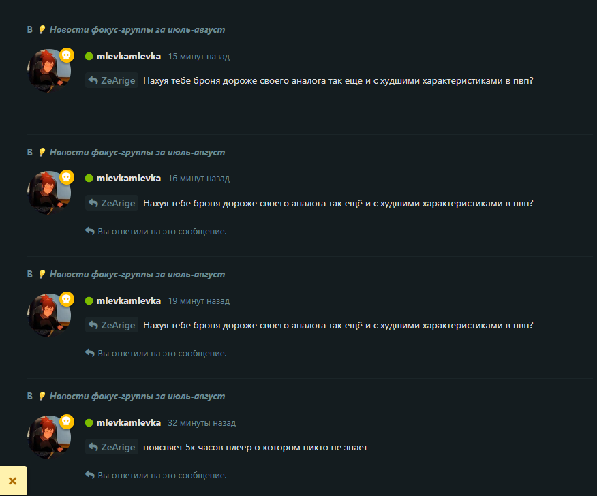
Task: Click skull badge on first post avatar
Action: click(x=67, y=55)
